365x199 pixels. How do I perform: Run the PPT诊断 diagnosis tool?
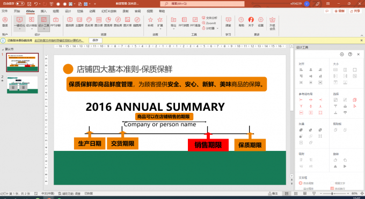55,22
